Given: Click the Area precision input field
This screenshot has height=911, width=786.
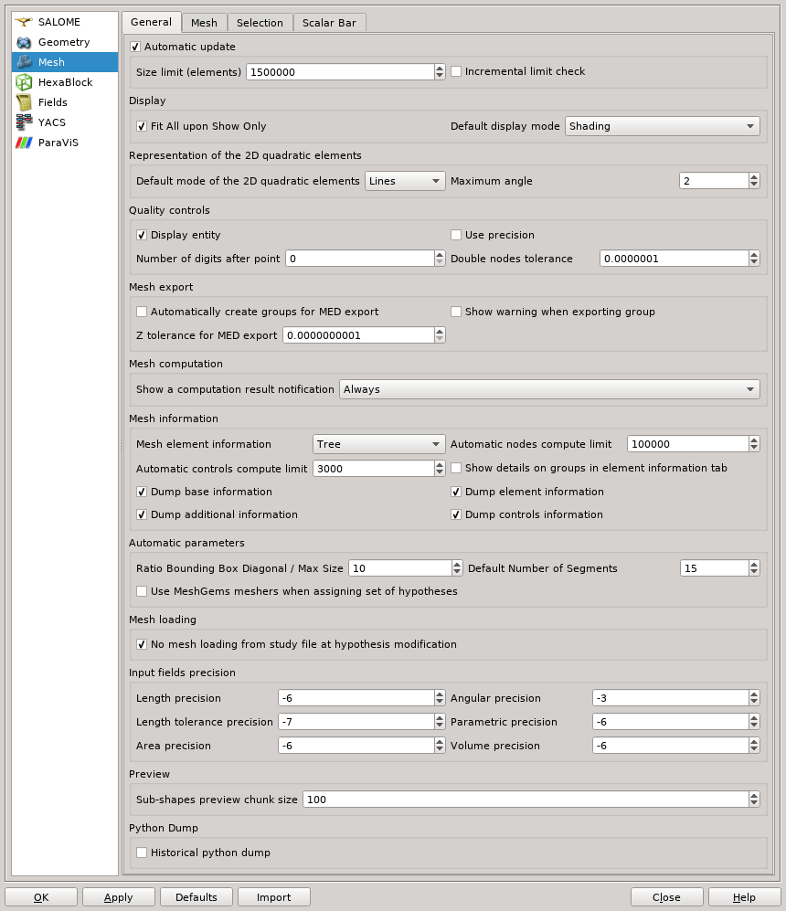Looking at the screenshot, I should tap(356, 746).
